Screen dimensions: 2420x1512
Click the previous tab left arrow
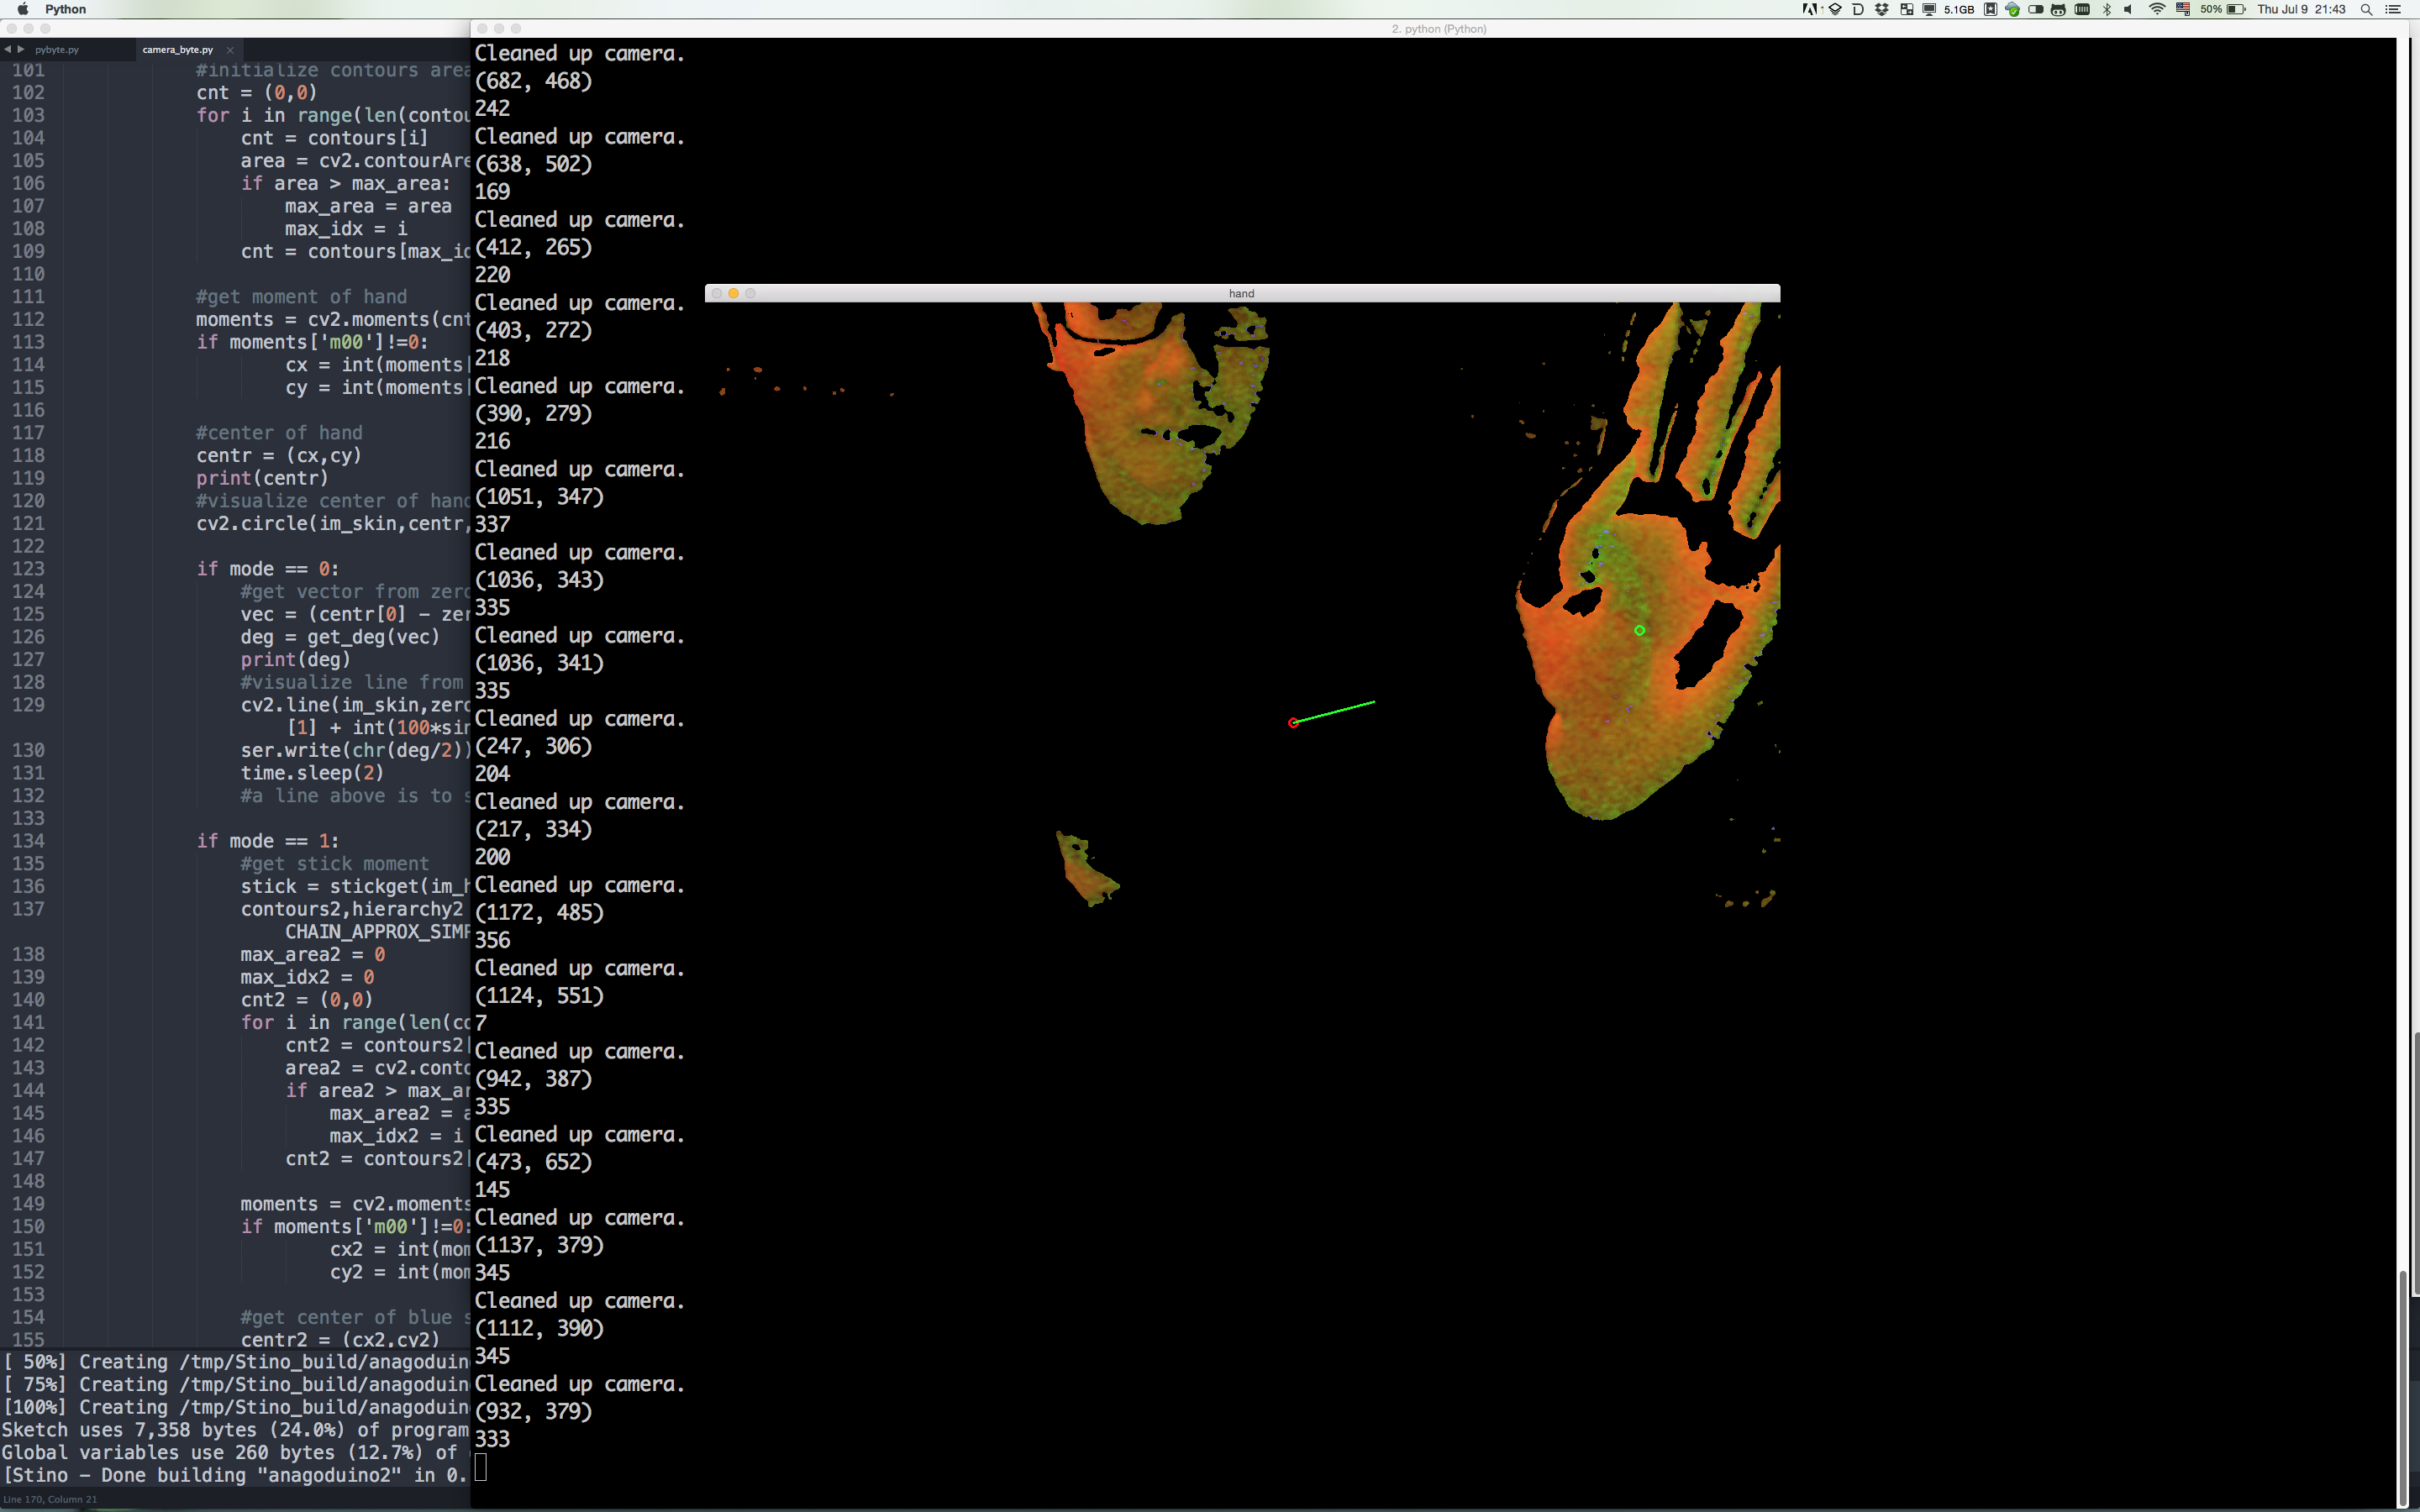[x=8, y=49]
